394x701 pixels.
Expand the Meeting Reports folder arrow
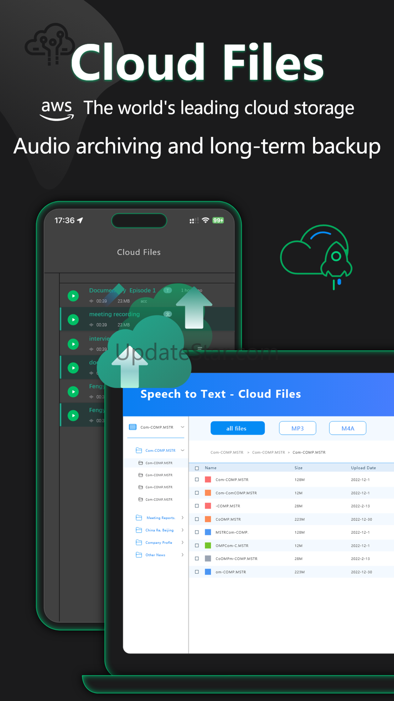click(x=182, y=518)
